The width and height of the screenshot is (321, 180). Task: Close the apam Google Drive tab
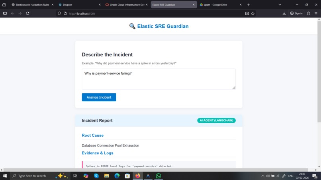(241, 5)
